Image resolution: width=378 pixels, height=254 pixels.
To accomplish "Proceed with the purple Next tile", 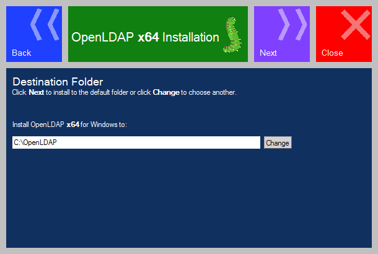I will click(282, 34).
